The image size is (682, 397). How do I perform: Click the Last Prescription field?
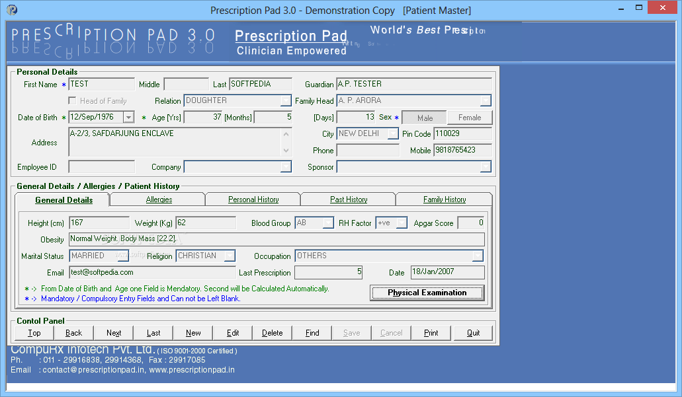coord(328,272)
